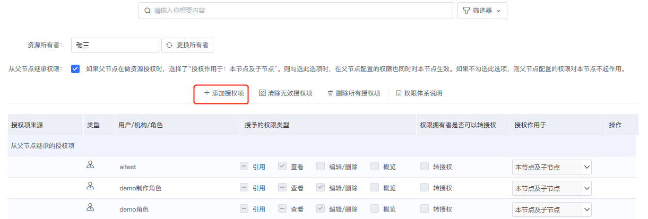Open the 筛选器 dropdown
This screenshot has width=648, height=219.
tap(482, 11)
